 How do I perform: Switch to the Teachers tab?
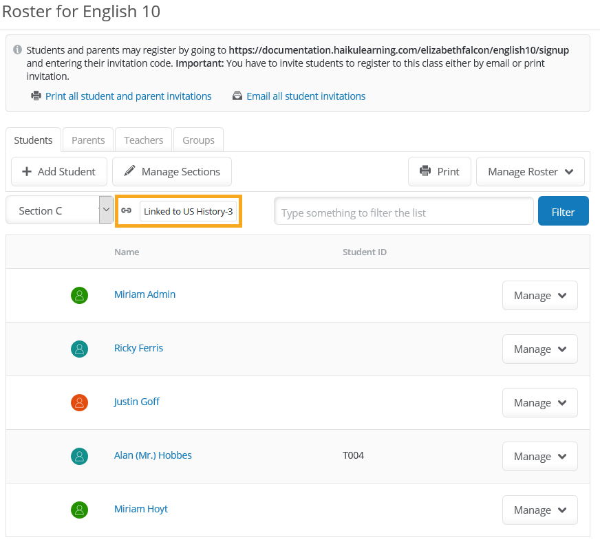144,140
